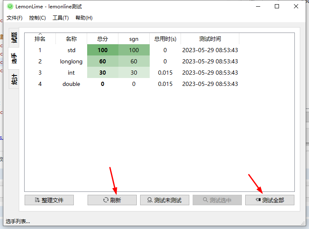Image resolution: width=309 pixels, height=229 pixels.
Task: Switch to the 试题 vertical tab
Action: tap(14, 38)
